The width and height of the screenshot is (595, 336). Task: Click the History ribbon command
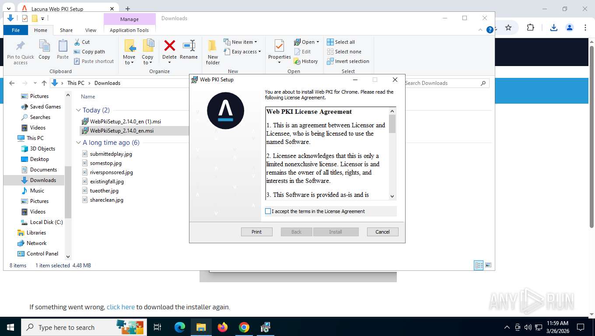[306, 61]
